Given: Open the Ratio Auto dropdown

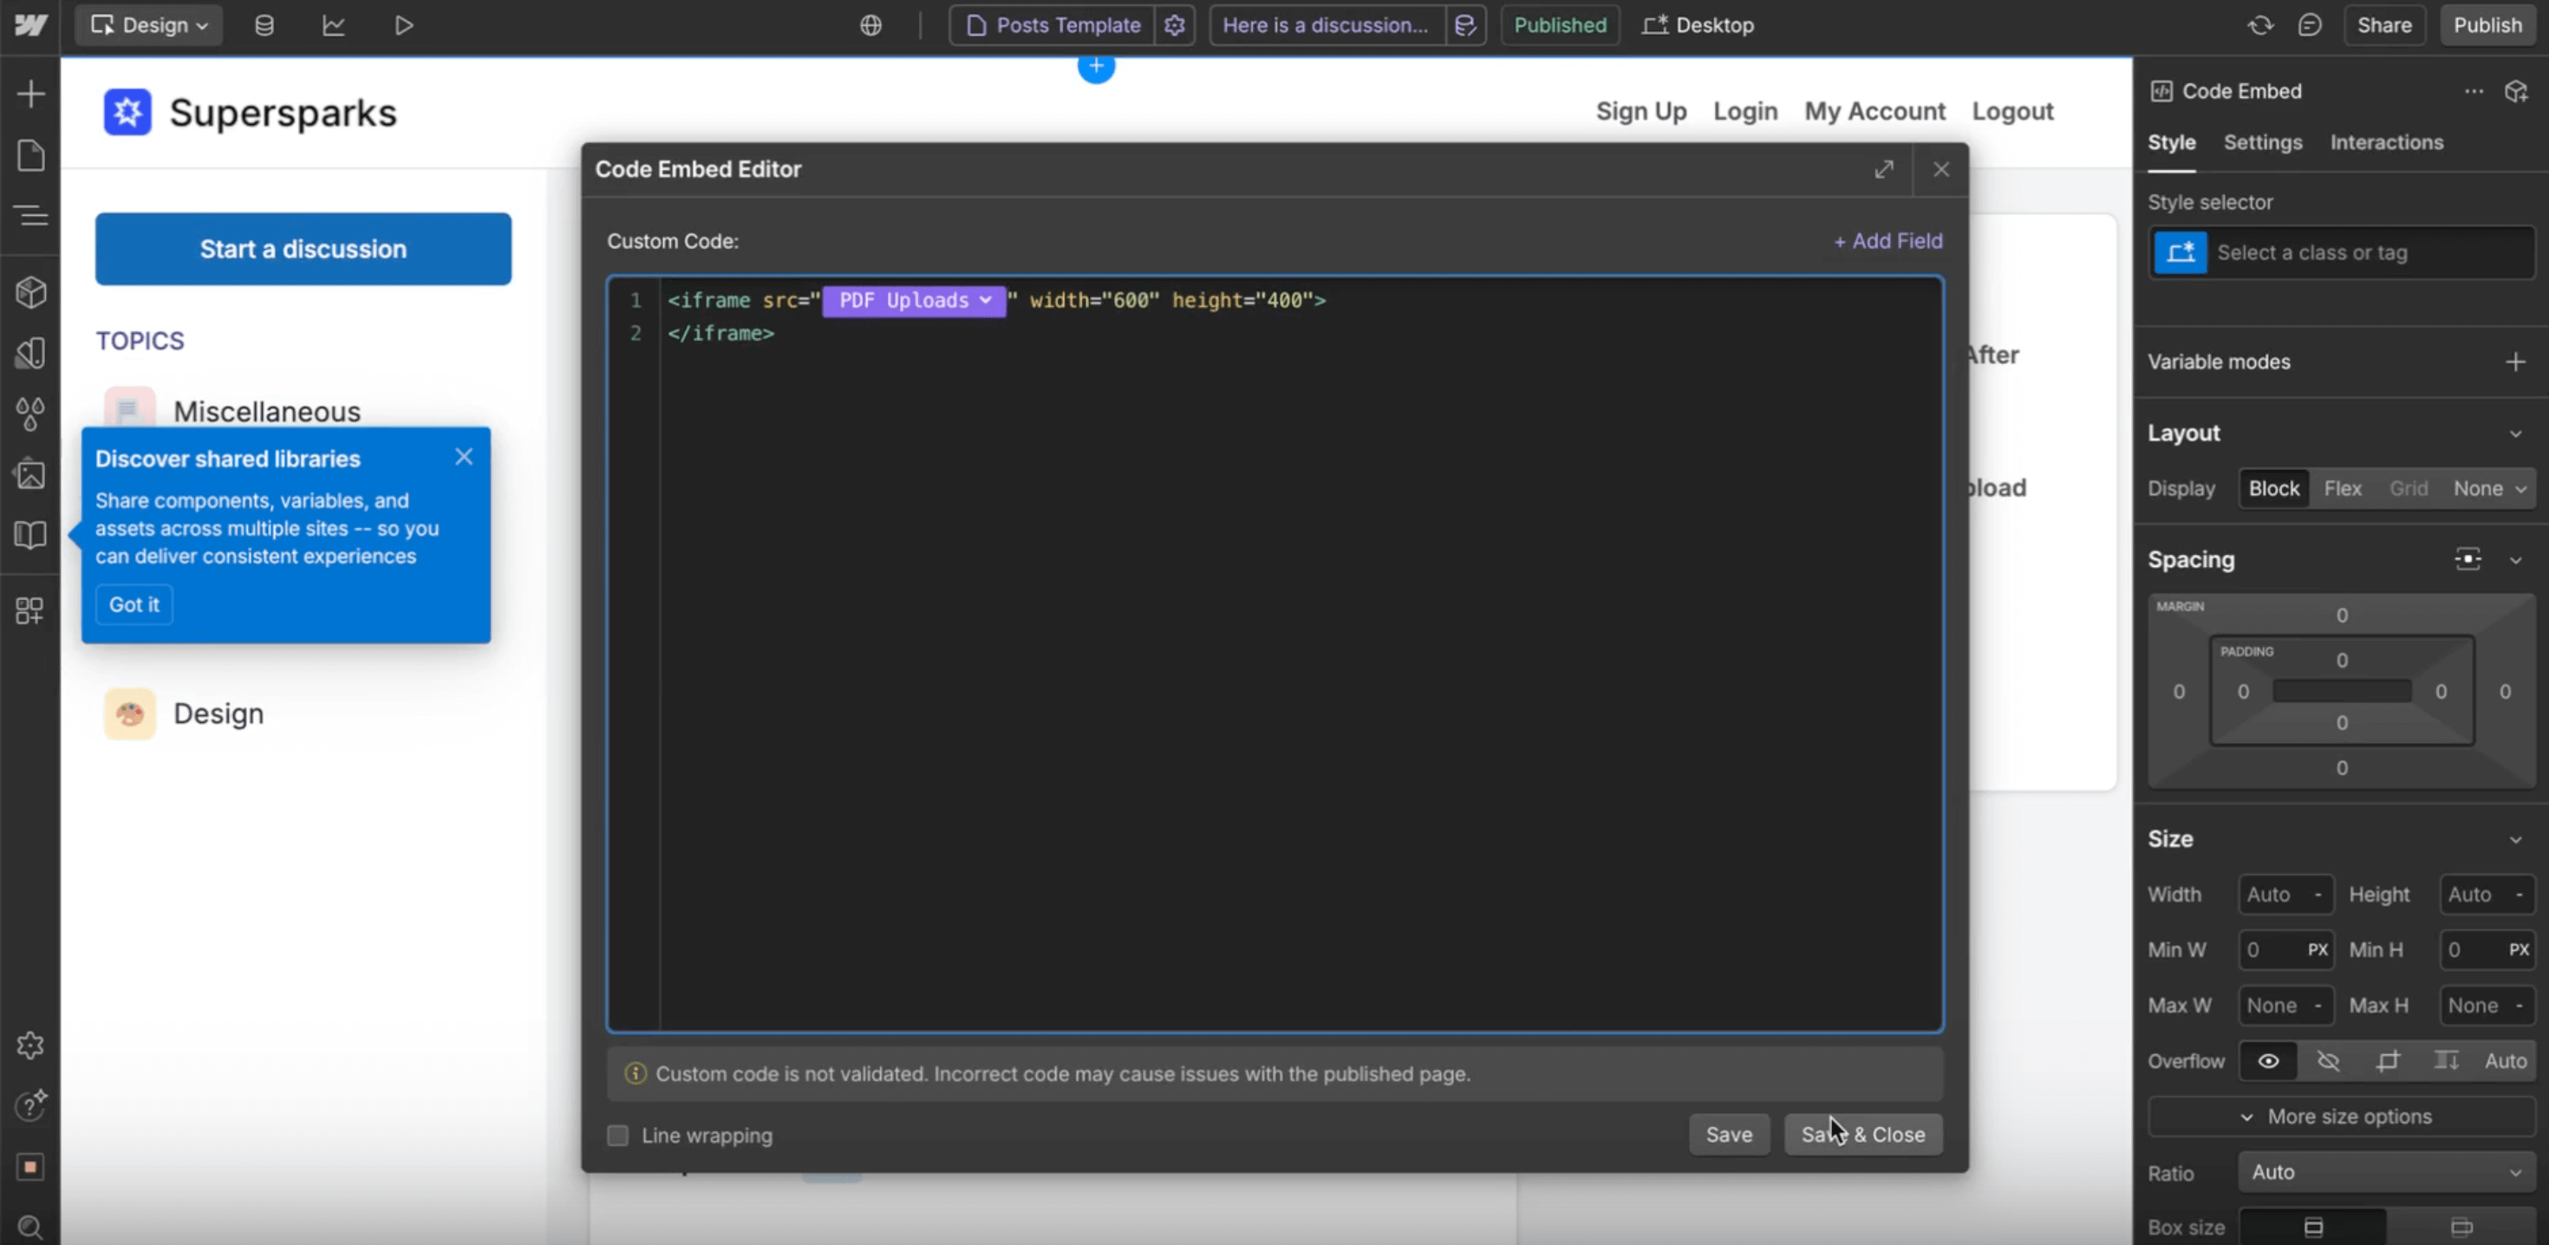Looking at the screenshot, I should (2386, 1172).
